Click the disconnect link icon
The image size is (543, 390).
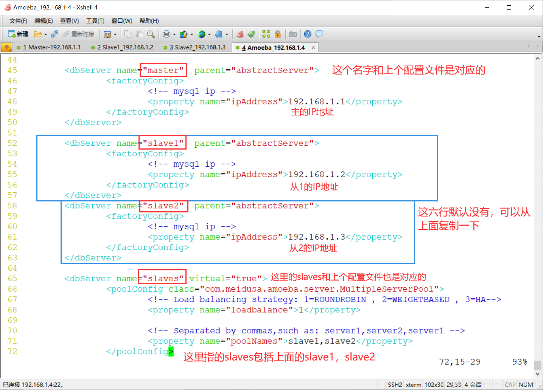(54, 34)
